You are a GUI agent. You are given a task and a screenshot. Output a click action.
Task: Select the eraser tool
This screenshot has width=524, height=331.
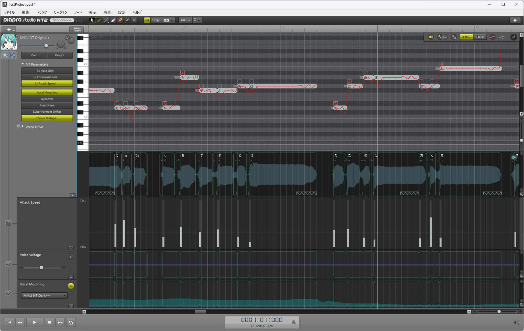point(113,20)
